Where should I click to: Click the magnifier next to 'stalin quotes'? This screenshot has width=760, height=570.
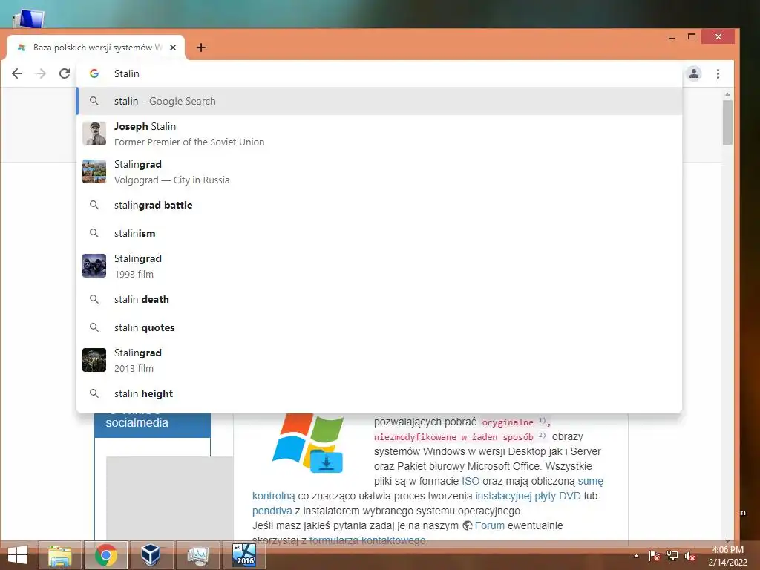pos(94,327)
